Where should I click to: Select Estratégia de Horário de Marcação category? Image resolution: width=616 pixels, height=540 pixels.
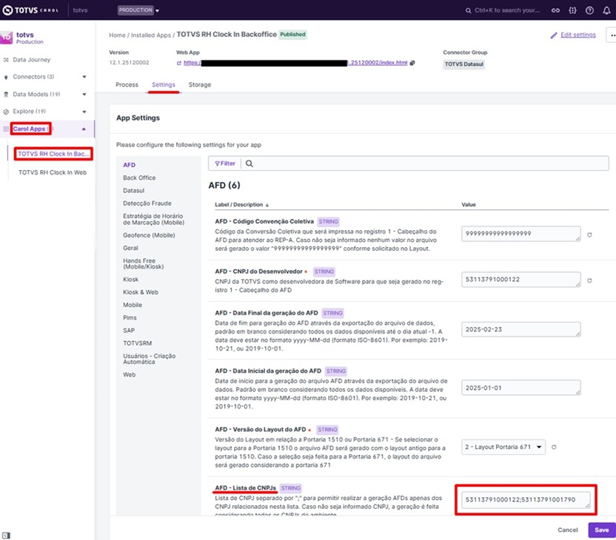(153, 220)
